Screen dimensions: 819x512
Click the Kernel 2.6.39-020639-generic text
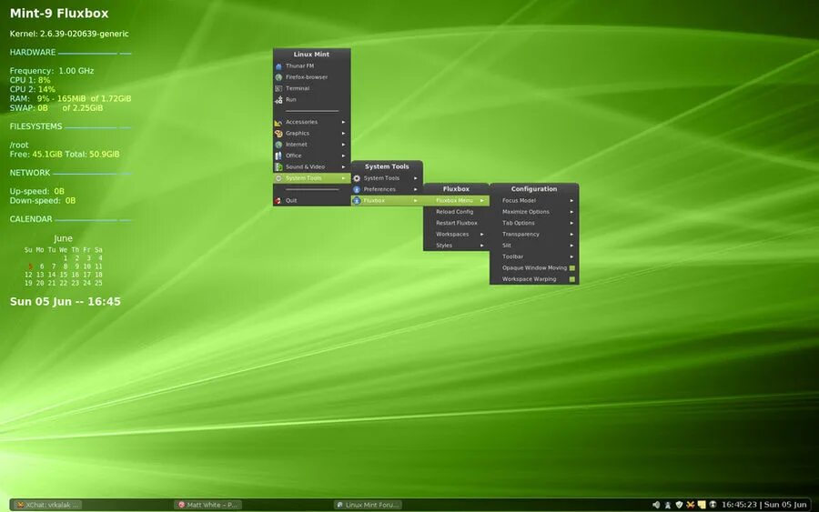69,34
